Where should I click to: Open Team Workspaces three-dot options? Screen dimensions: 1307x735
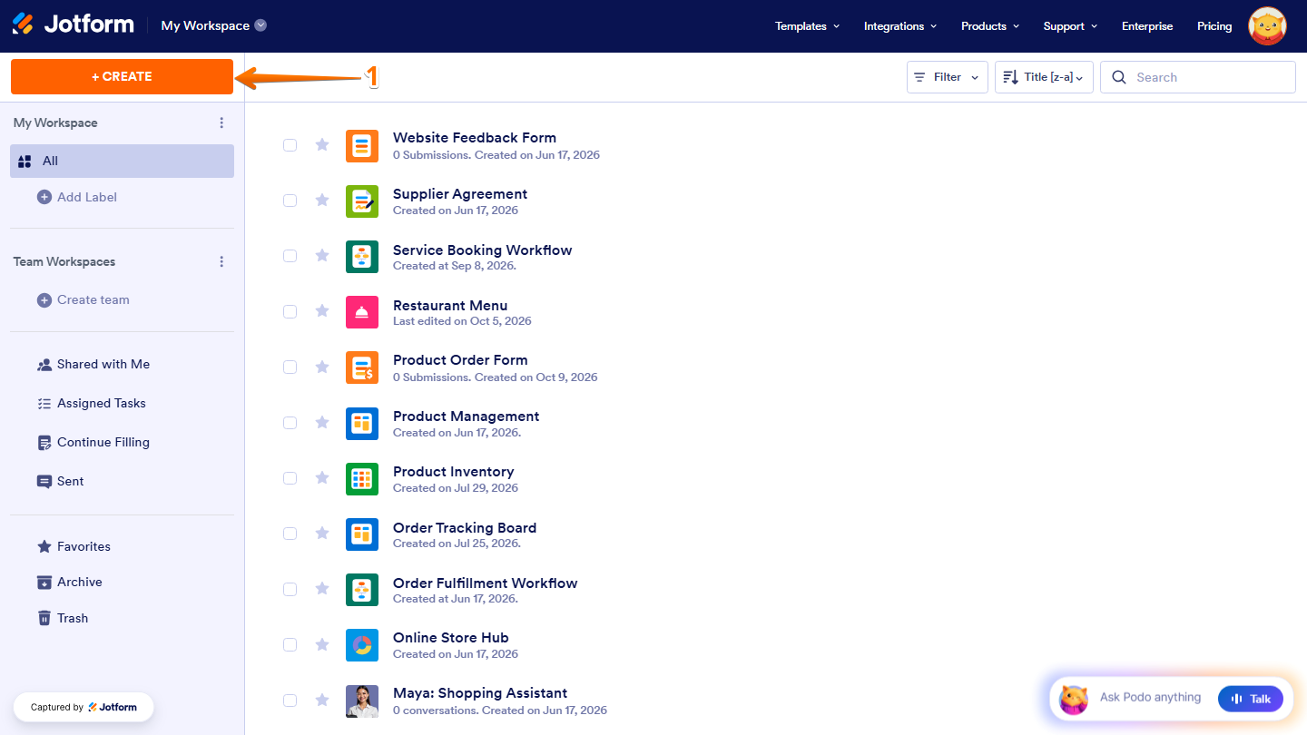pyautogui.click(x=221, y=261)
